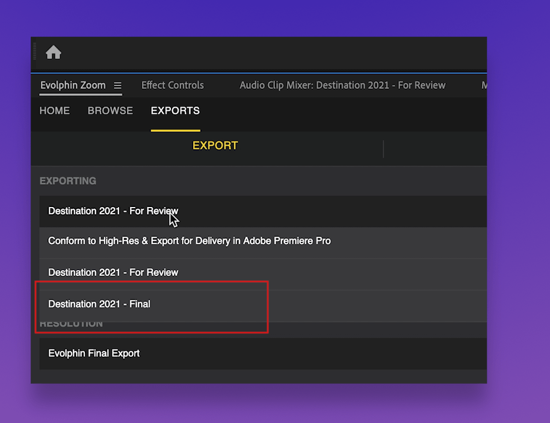550x423 pixels.
Task: Open the Evolphin Zoom panel menu icon
Action: (x=117, y=85)
